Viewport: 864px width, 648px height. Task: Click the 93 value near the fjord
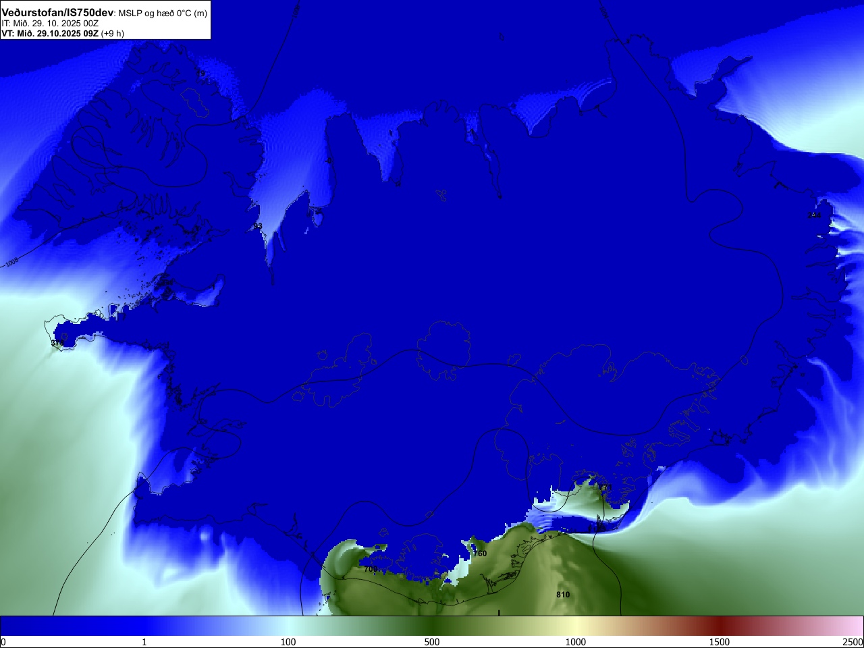[257, 226]
